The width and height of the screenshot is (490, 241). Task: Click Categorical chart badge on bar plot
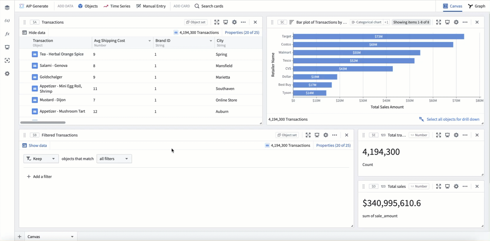(x=366, y=22)
